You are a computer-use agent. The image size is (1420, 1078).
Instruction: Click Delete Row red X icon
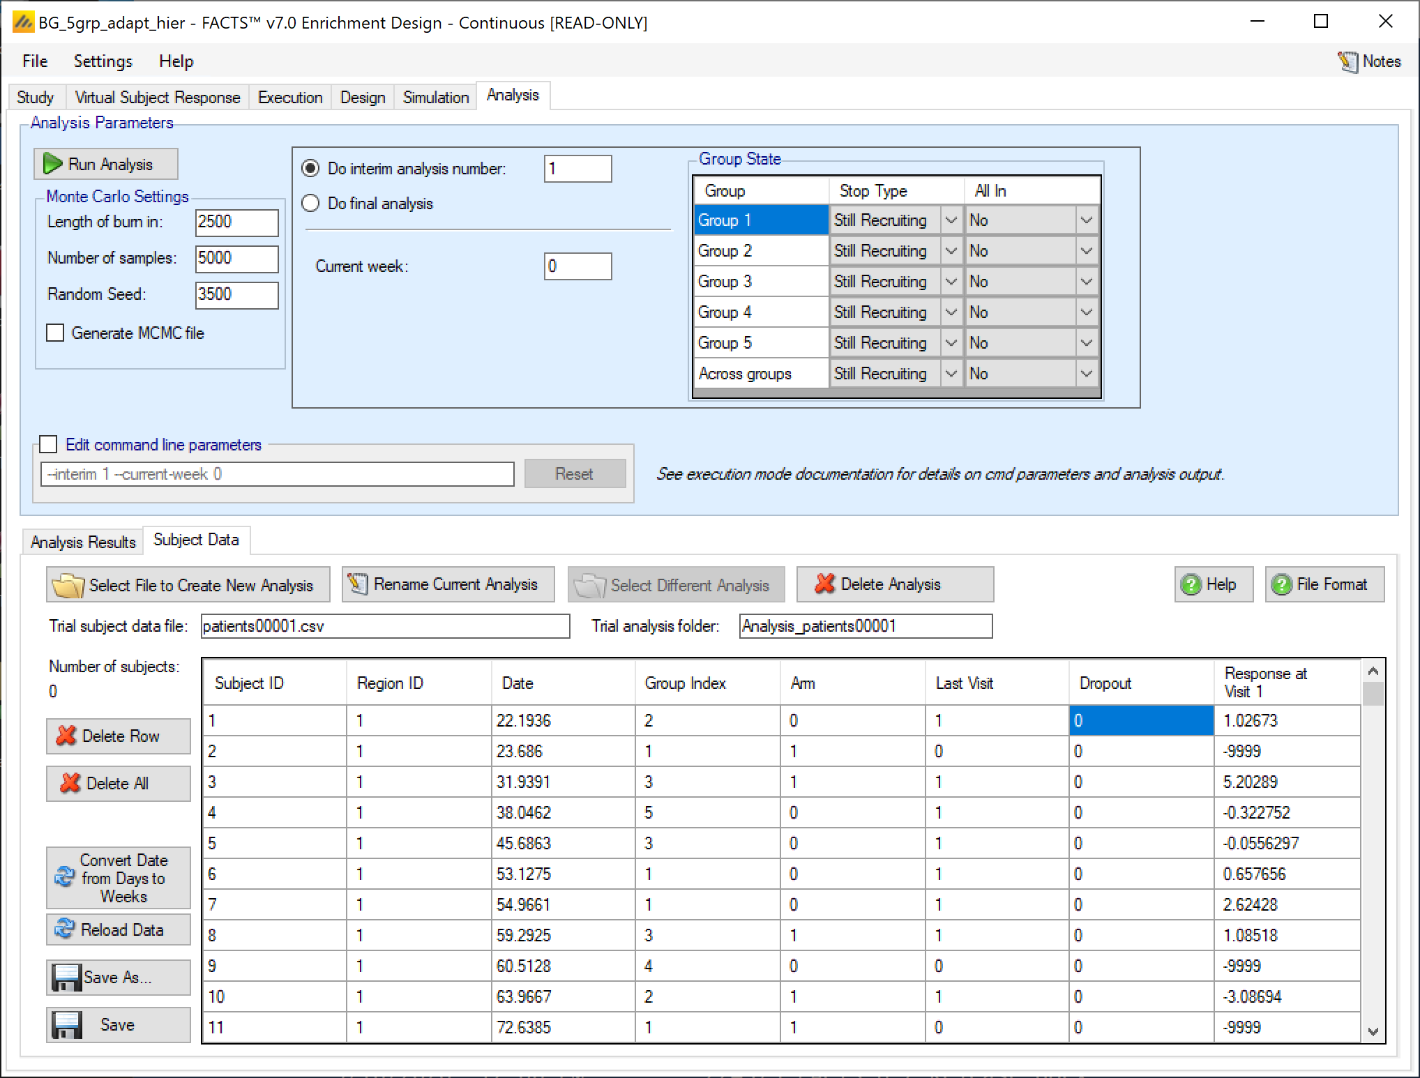pos(66,736)
